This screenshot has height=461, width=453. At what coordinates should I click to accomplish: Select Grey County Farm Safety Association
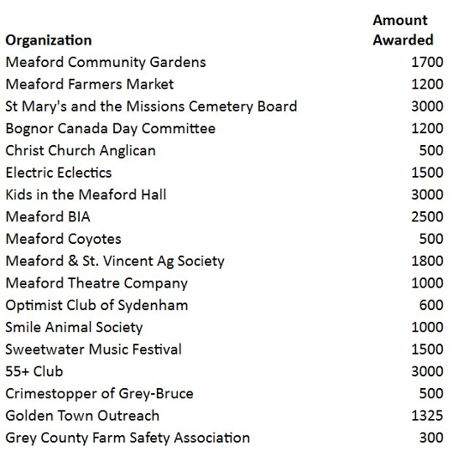tap(128, 438)
